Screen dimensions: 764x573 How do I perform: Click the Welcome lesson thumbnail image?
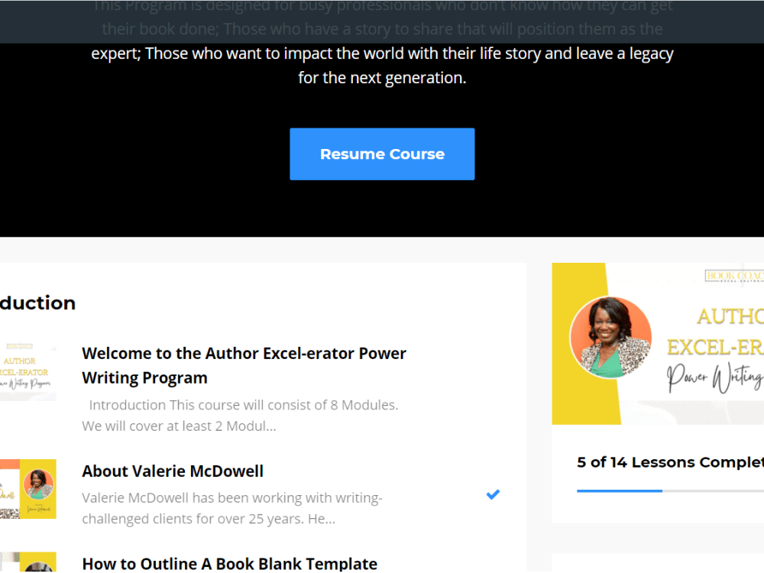point(28,373)
